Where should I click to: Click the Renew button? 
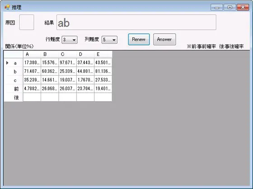[139, 40]
